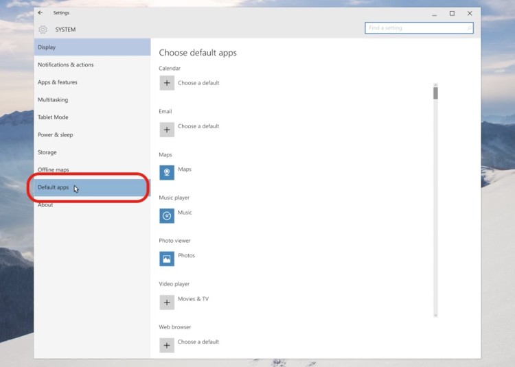This screenshot has height=367, width=515.
Task: Choose a default for Web browser
Action: (198, 342)
